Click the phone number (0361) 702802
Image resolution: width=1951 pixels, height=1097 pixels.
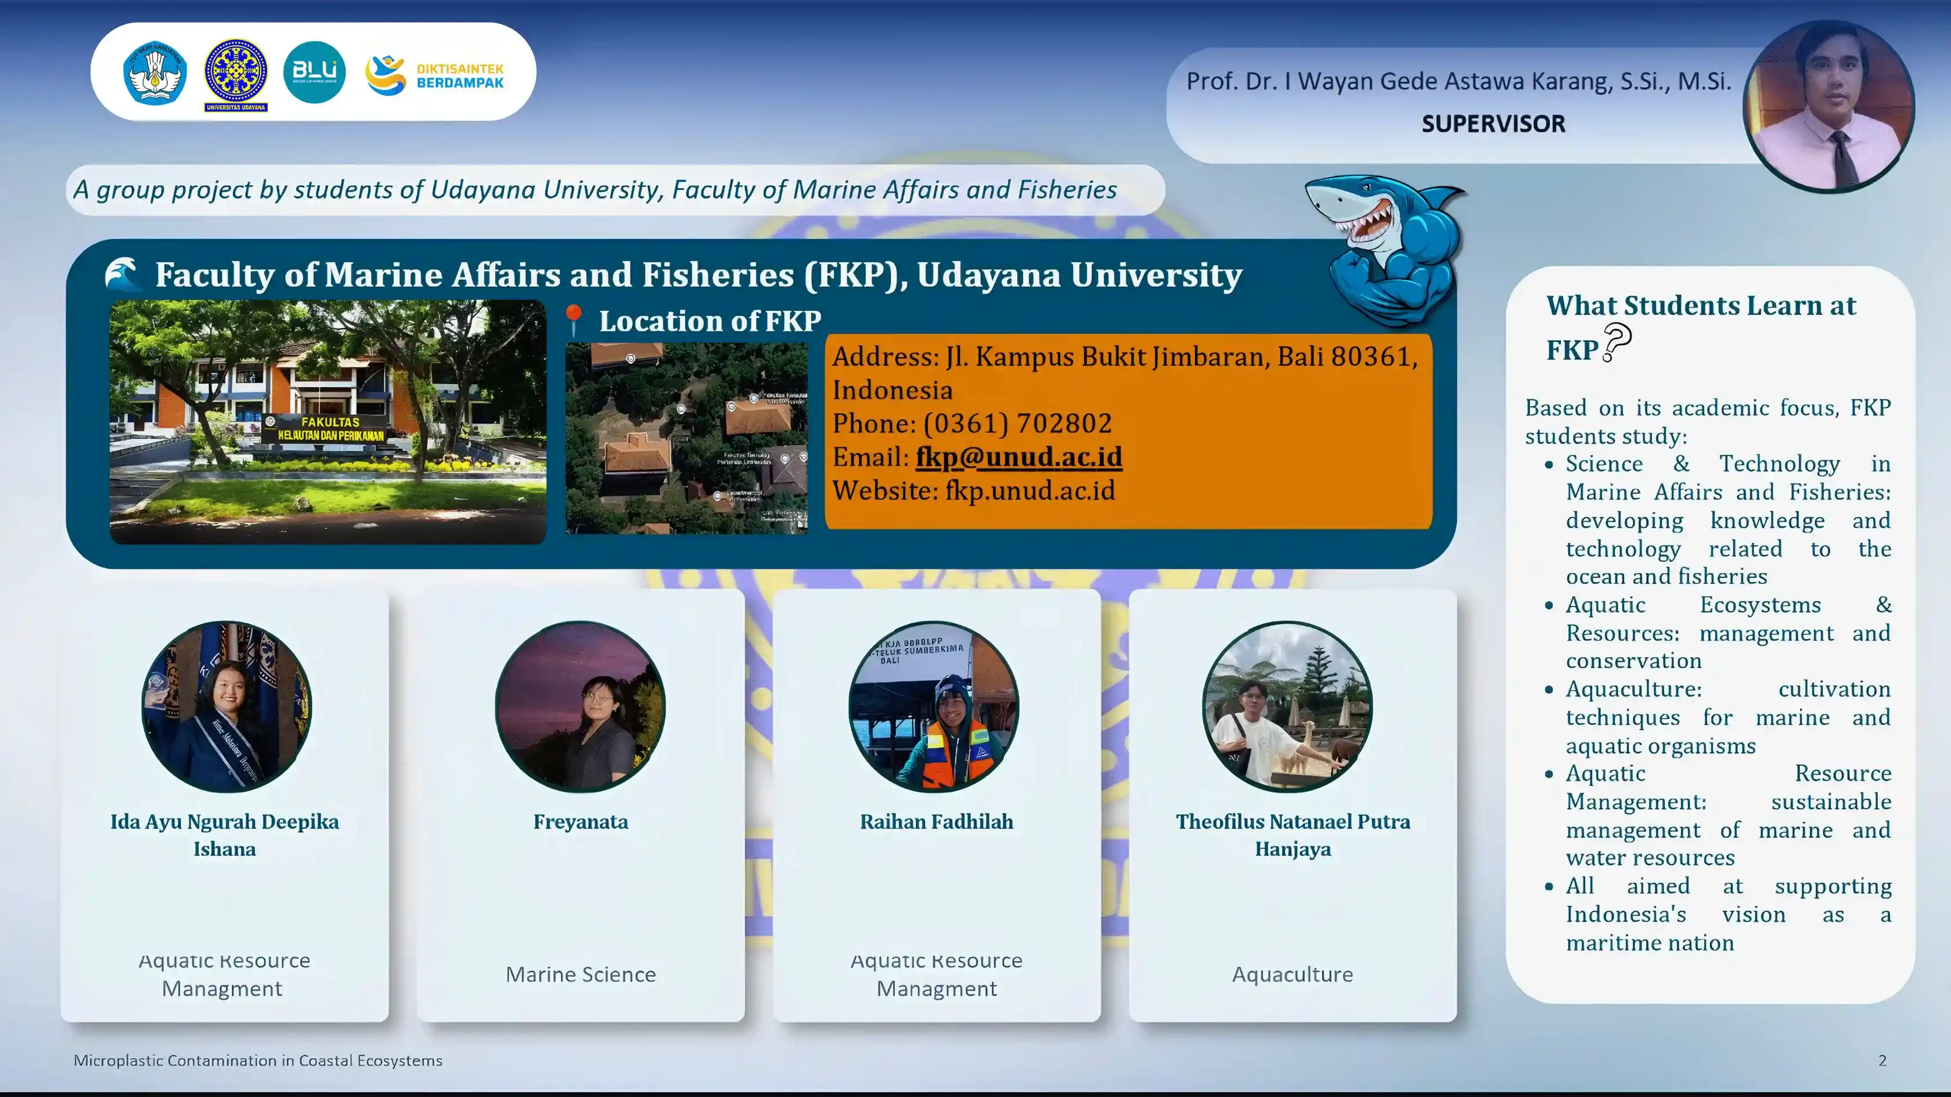click(1018, 423)
